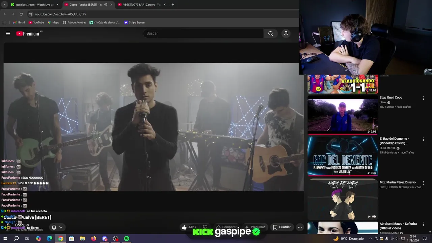
Task: Go forward with the browser forward arrow
Action: tap(13, 14)
